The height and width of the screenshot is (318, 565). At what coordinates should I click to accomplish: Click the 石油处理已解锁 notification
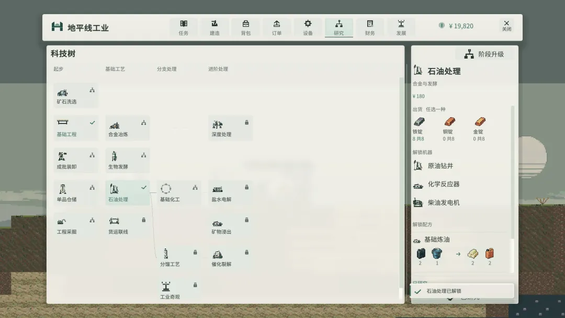click(462, 291)
